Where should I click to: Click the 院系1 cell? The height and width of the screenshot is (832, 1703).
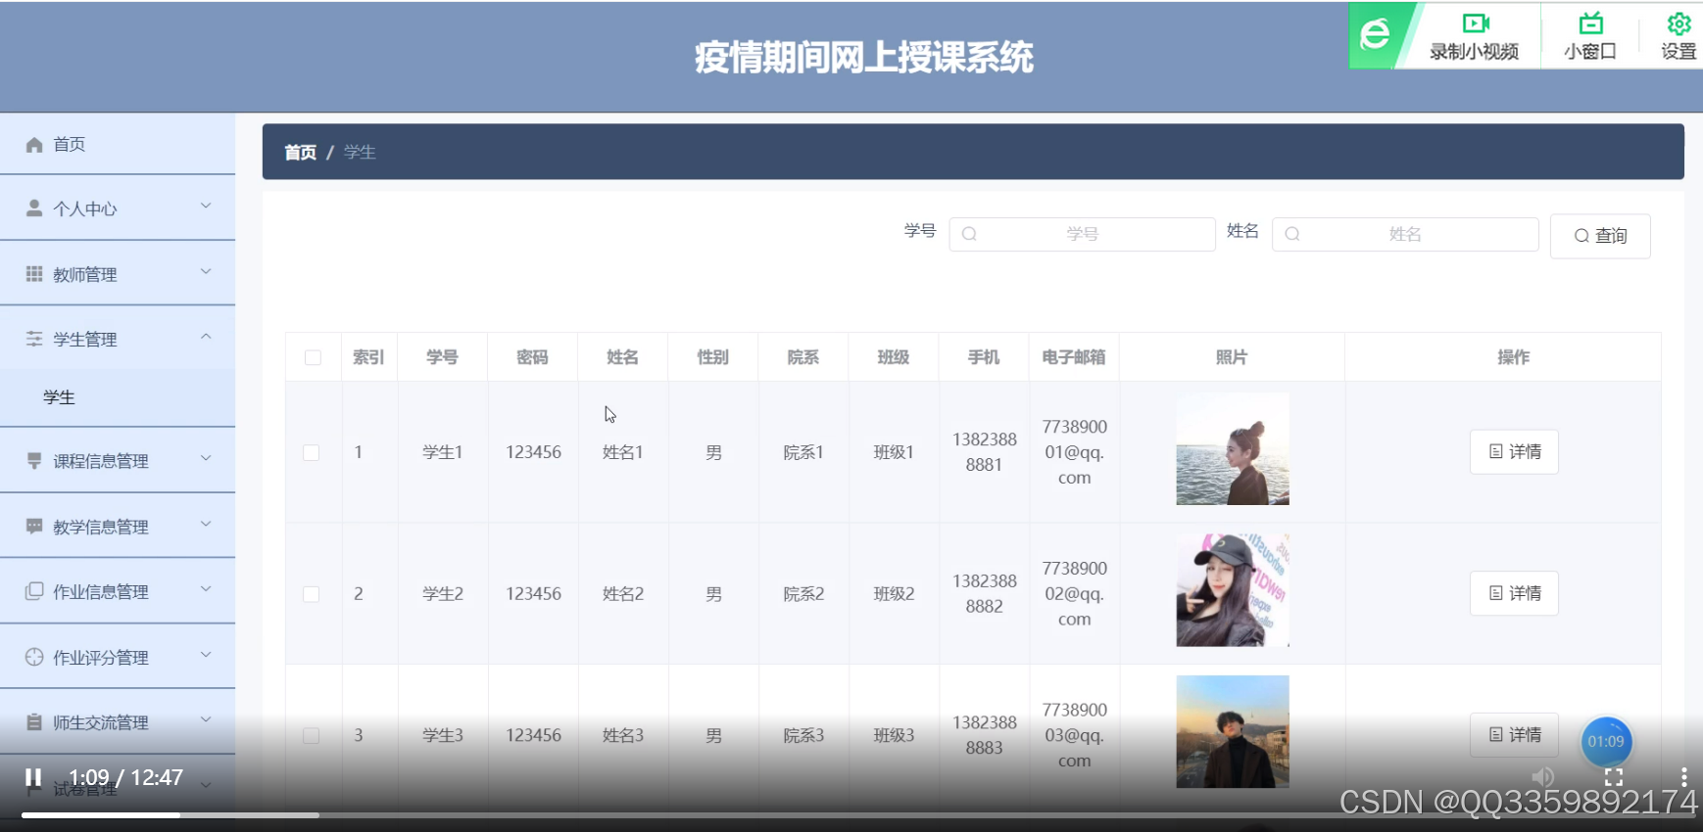tap(803, 452)
